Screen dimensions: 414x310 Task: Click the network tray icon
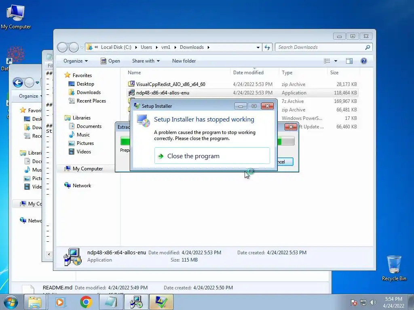click(363, 302)
